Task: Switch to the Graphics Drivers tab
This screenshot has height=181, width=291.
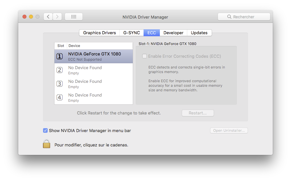Action: click(100, 33)
